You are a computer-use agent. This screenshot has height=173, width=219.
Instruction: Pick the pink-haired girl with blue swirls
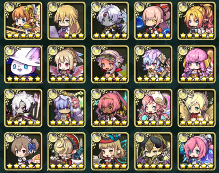click(197, 151)
